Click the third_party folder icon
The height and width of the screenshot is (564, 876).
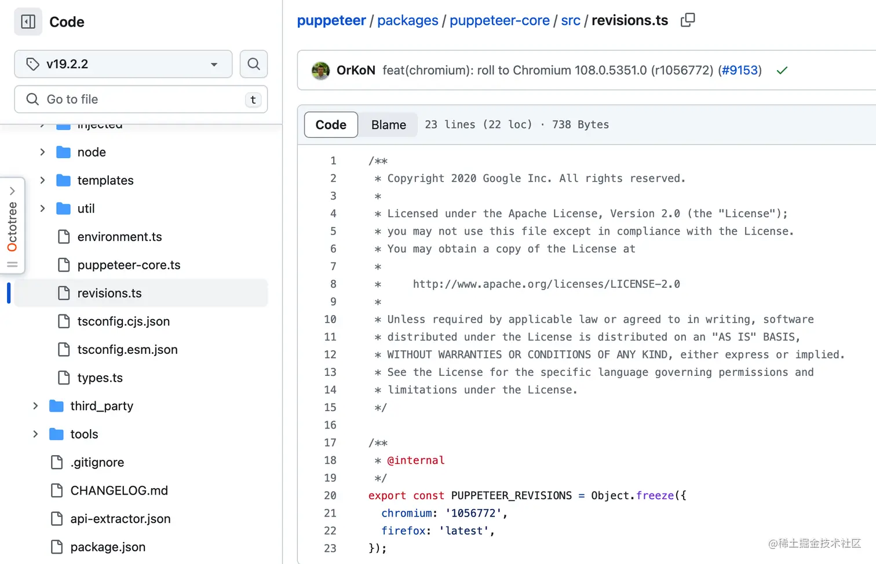coord(56,406)
